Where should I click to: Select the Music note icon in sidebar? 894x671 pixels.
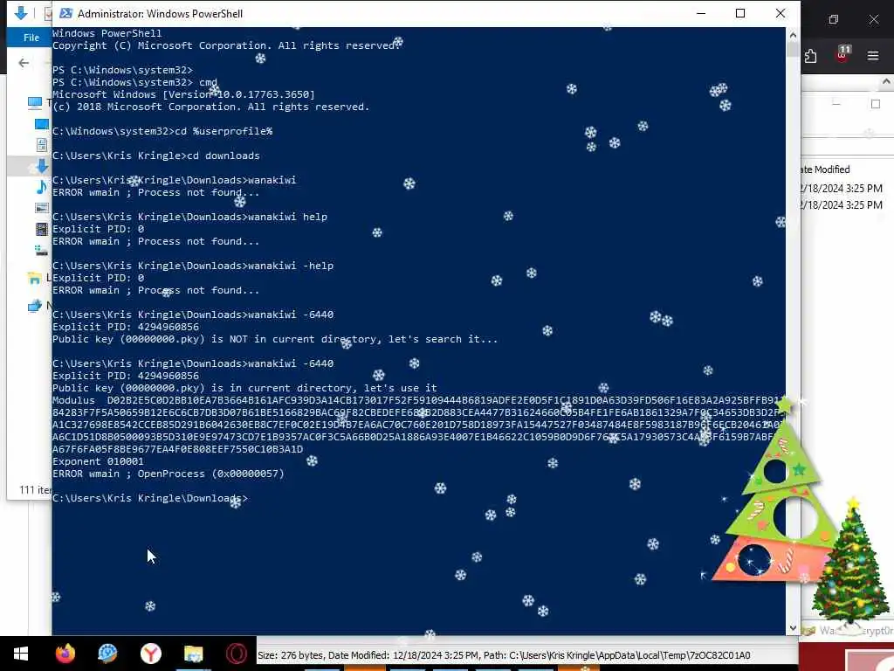click(42, 187)
